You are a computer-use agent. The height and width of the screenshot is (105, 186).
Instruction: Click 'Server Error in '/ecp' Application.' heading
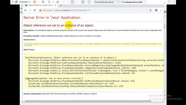click(x=52, y=17)
